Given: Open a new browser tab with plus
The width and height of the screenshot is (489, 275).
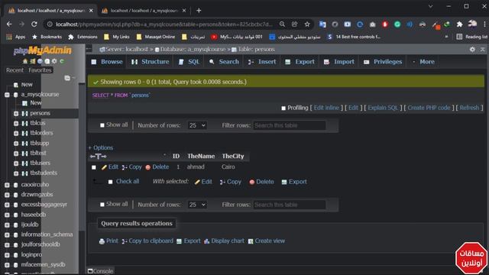Looking at the screenshot, I should (x=199, y=10).
